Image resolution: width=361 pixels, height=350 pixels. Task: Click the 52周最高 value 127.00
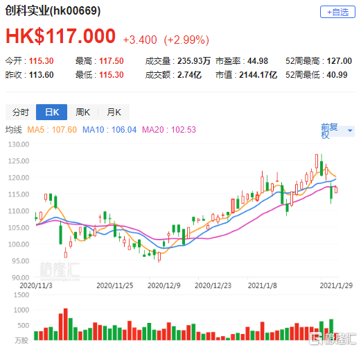[x=339, y=61]
